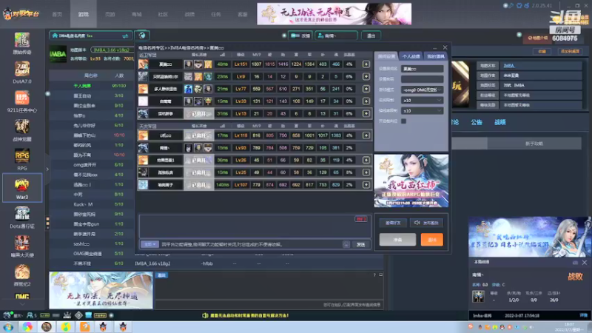
Task: Switch to the 战绩 tab in the right panel
Action: [x=500, y=122]
